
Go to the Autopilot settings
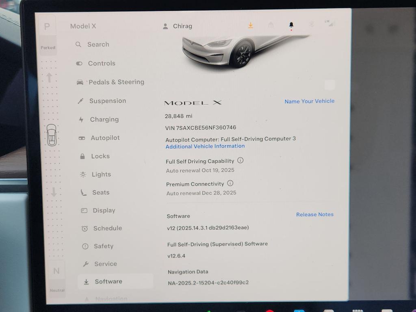105,138
